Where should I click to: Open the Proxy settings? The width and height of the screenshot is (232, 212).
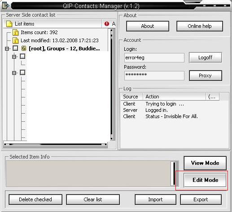tap(206, 75)
